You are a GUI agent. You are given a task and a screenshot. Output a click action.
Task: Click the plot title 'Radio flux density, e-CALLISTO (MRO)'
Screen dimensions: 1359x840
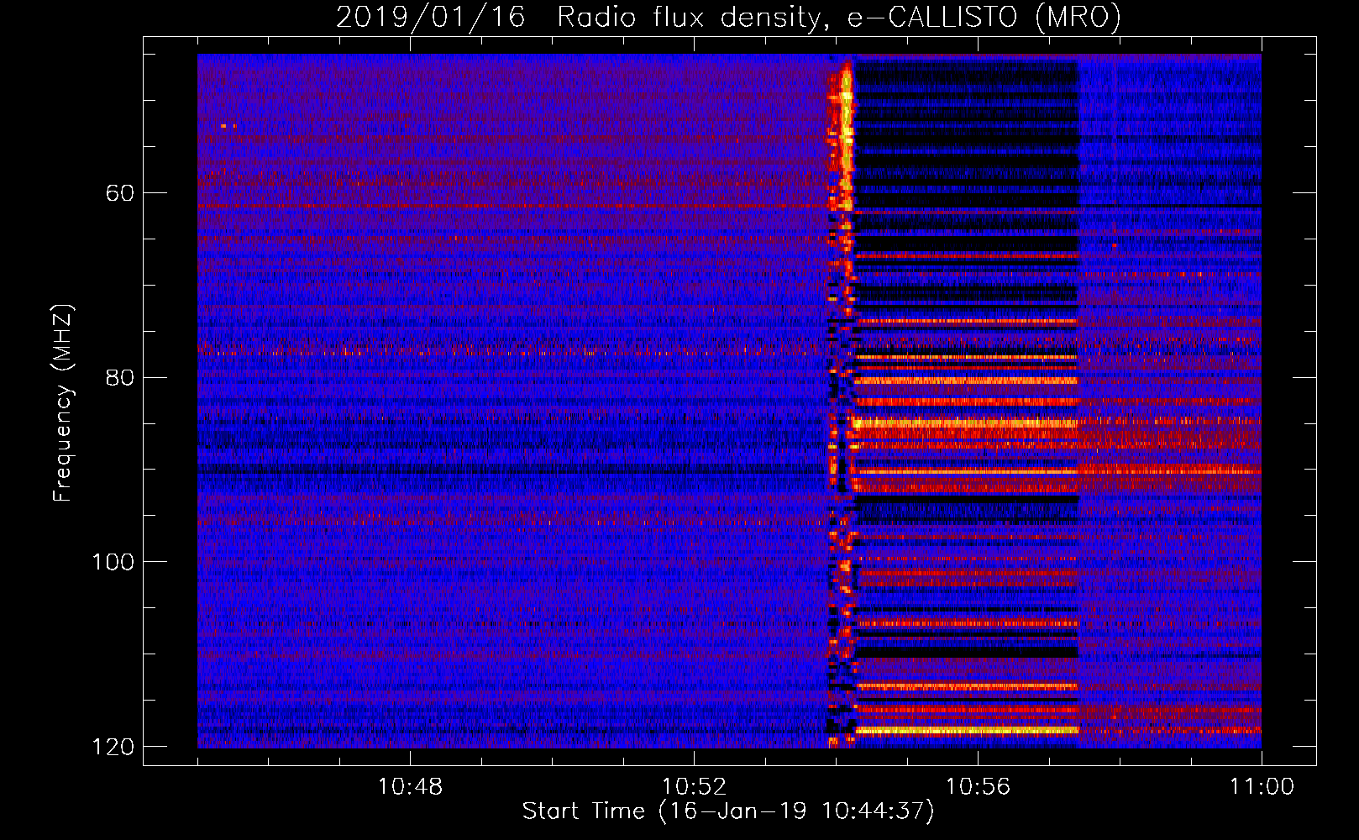click(839, 17)
